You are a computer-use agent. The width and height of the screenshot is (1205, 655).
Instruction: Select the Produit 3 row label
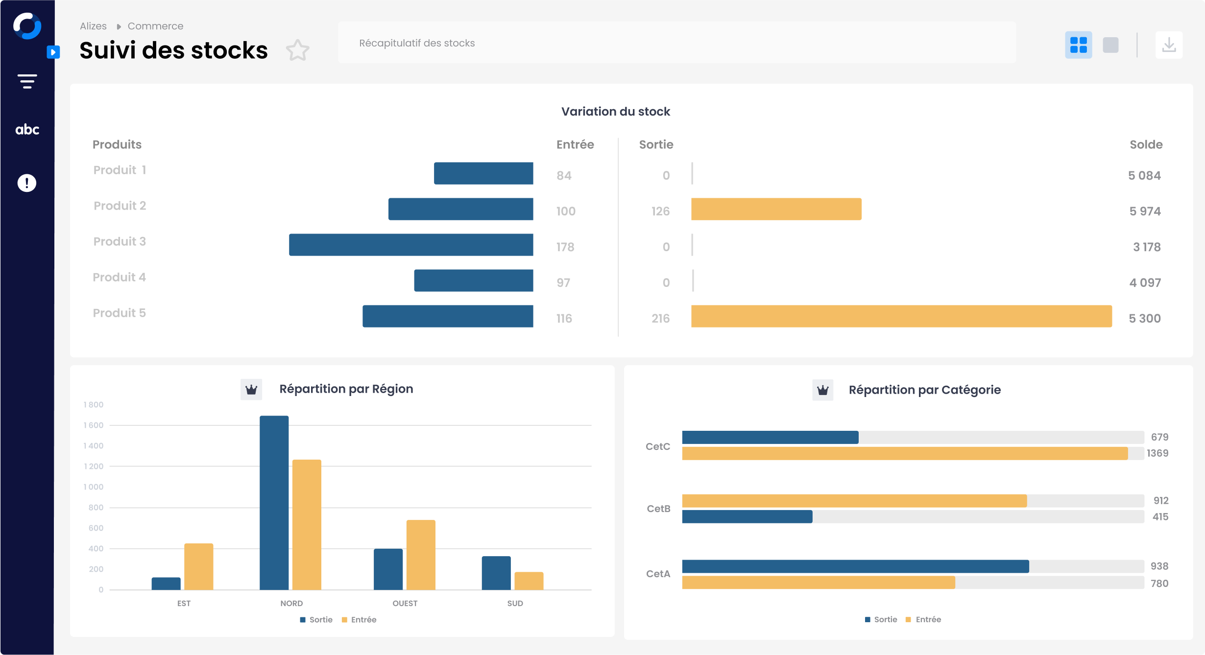[120, 241]
